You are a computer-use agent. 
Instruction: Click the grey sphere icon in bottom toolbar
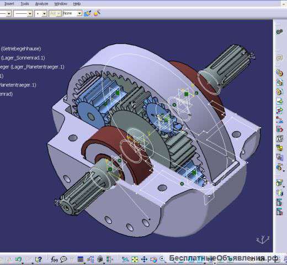pos(100,259)
